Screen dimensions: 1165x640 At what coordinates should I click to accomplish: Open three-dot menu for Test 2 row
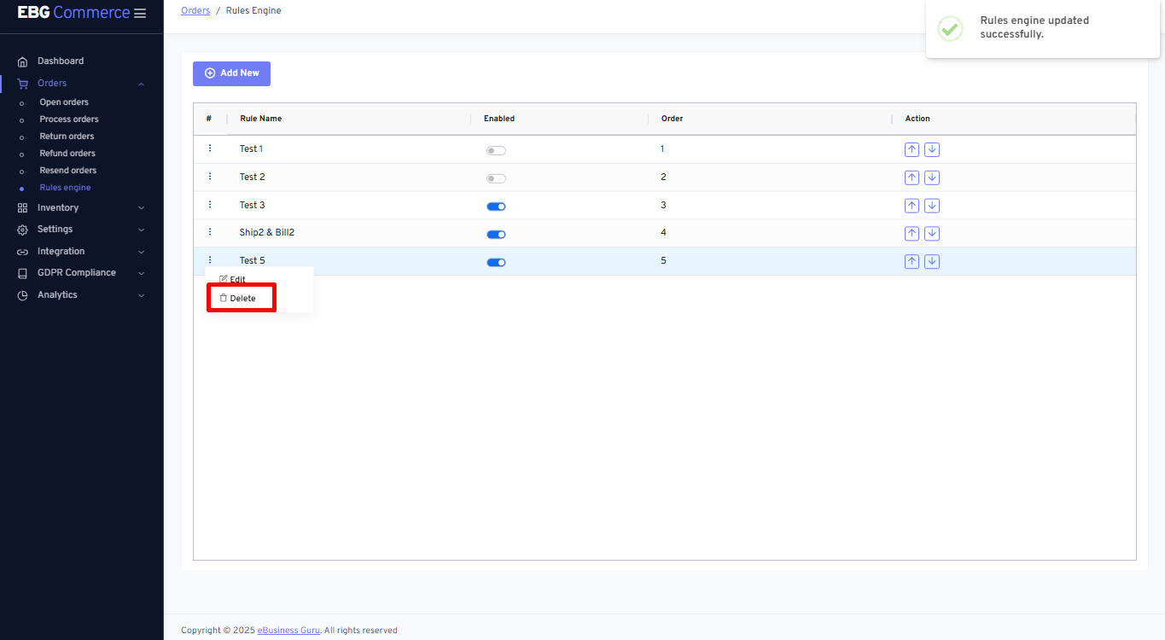click(x=210, y=177)
